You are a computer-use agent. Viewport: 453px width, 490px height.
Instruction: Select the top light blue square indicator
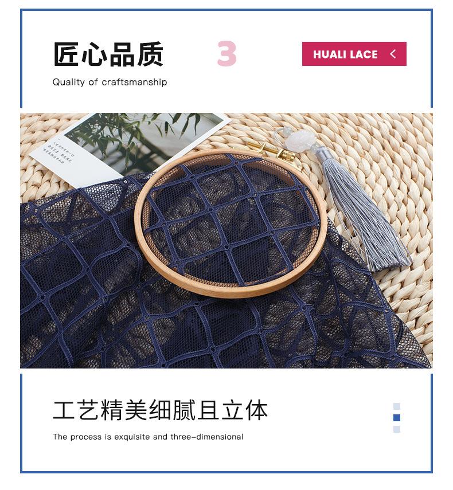pyautogui.click(x=396, y=406)
